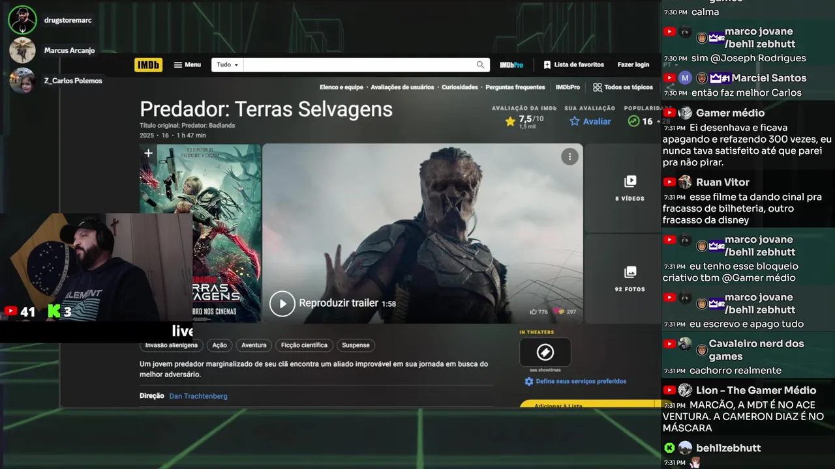The height and width of the screenshot is (469, 835).
Task: Select the Ação genre chip
Action: tap(220, 345)
